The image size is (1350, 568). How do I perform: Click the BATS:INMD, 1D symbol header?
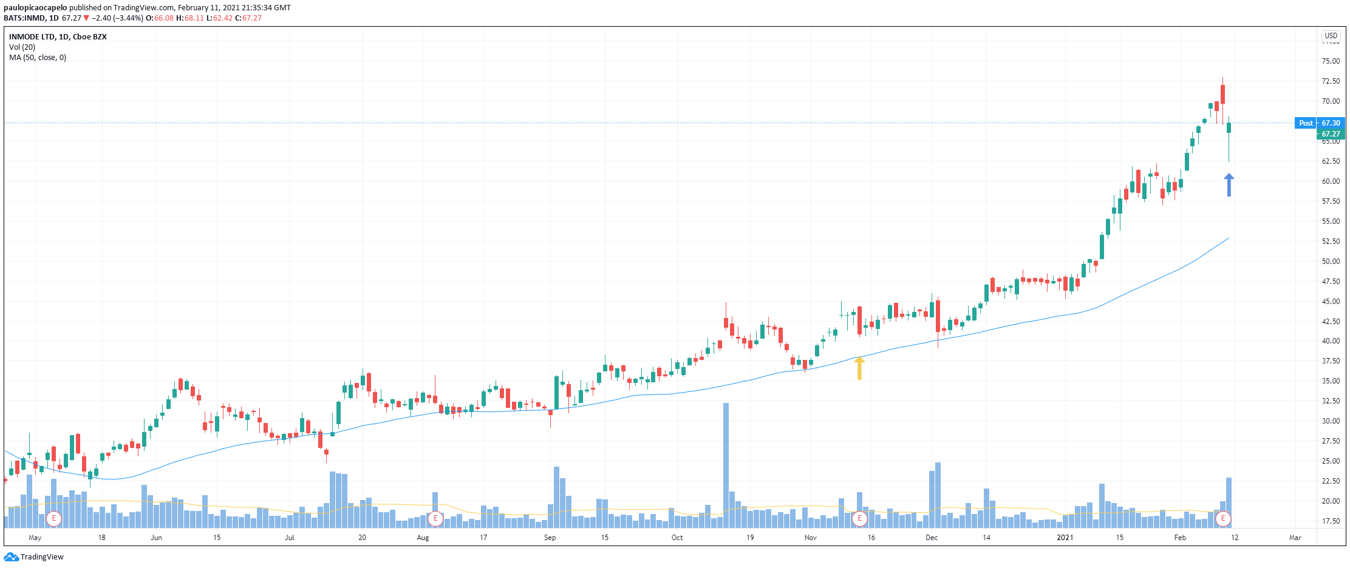tap(31, 18)
